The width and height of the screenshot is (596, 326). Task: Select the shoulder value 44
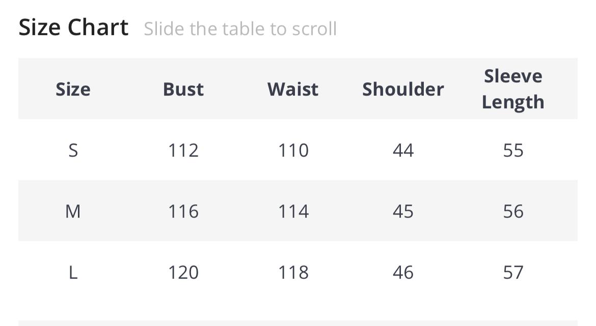(x=403, y=151)
